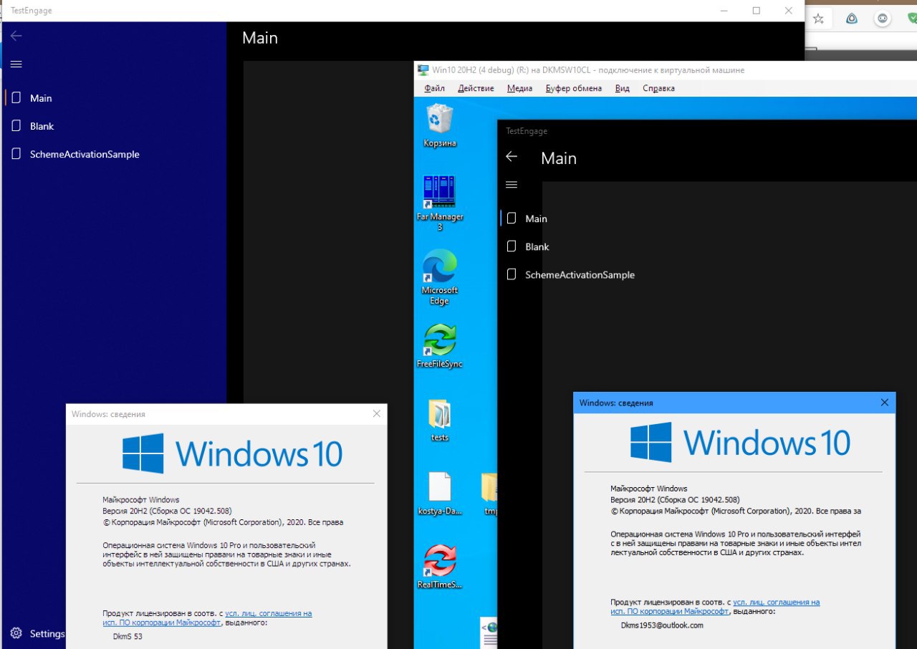Screen dimensions: 917x649
Task: Open the Медиа menu
Action: point(519,88)
